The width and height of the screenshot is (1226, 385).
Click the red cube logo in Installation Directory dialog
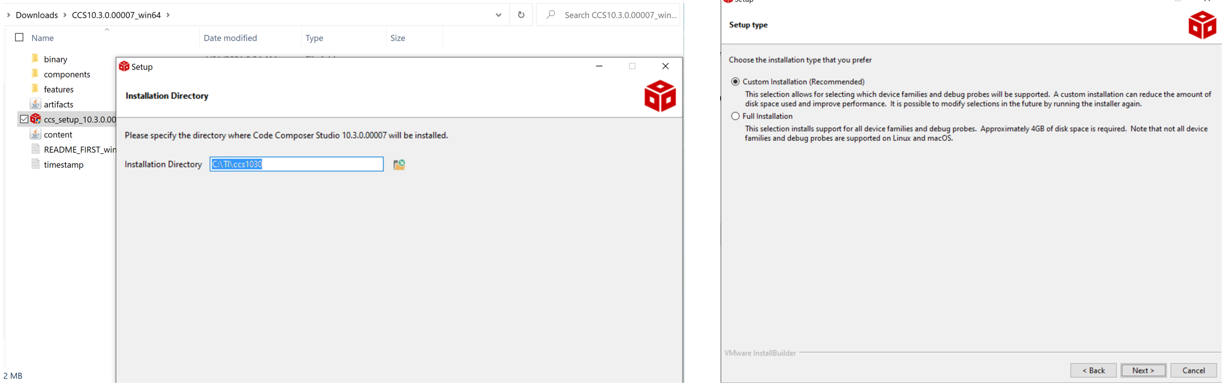coord(660,96)
